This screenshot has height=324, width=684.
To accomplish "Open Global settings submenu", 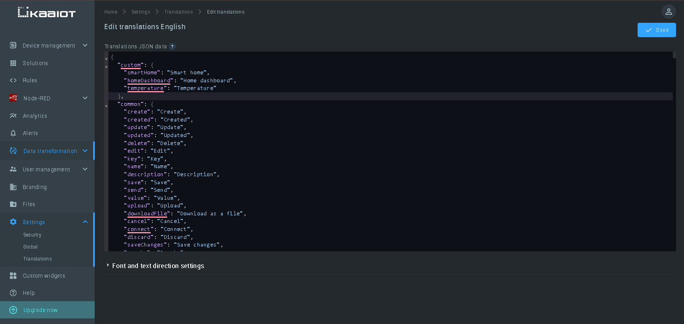I will [30, 247].
